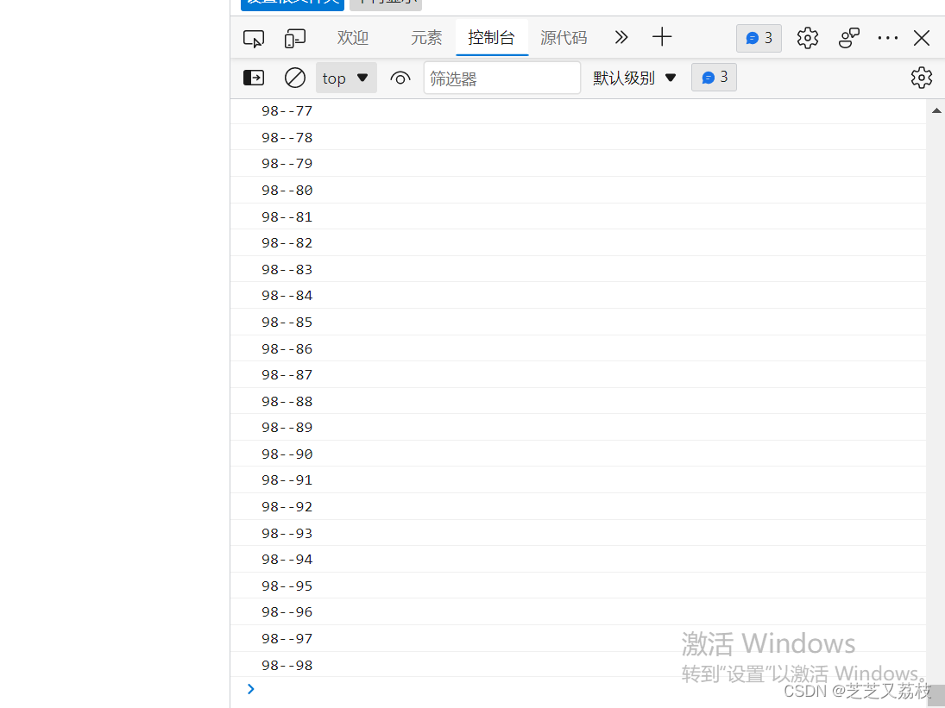The width and height of the screenshot is (945, 708).
Task: Click inside the 筛选器 filter field
Action: click(501, 77)
